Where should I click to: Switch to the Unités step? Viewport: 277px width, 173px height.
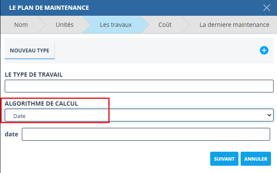(x=64, y=25)
